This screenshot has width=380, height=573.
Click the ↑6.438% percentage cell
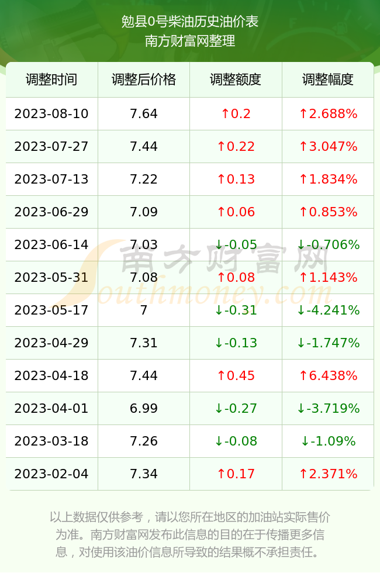[x=328, y=375]
